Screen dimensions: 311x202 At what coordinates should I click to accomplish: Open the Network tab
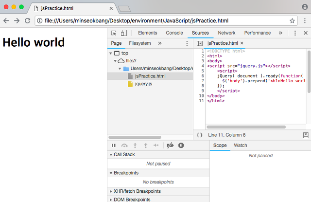click(x=226, y=33)
